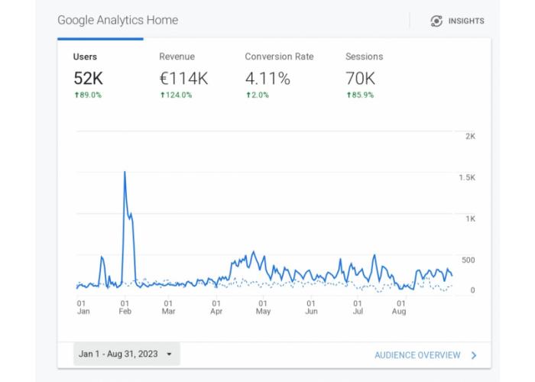The image size is (535, 382).
Task: Click the date range dropdown arrow
Action: point(169,354)
